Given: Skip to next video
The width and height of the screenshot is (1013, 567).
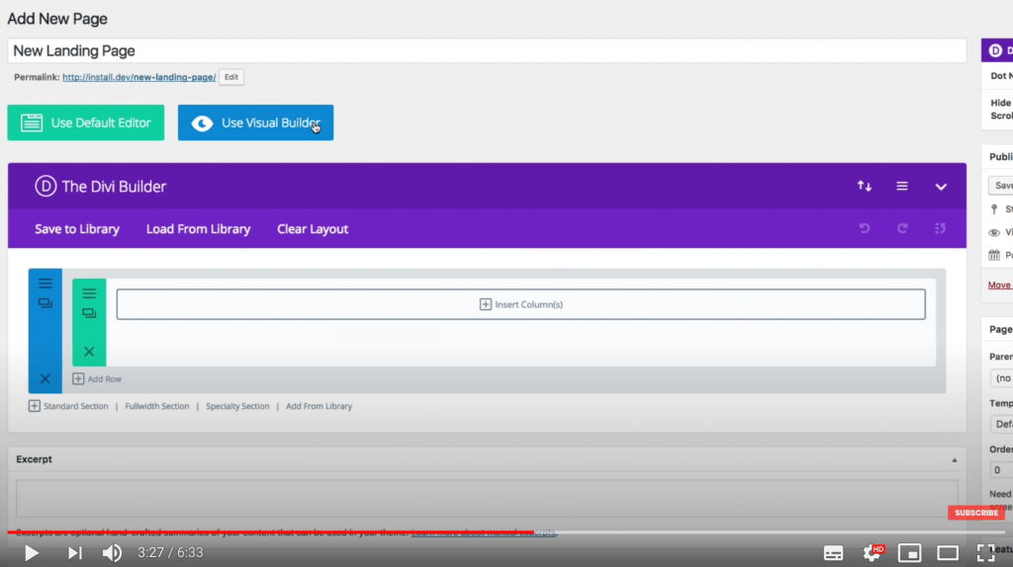Looking at the screenshot, I should pyautogui.click(x=75, y=553).
